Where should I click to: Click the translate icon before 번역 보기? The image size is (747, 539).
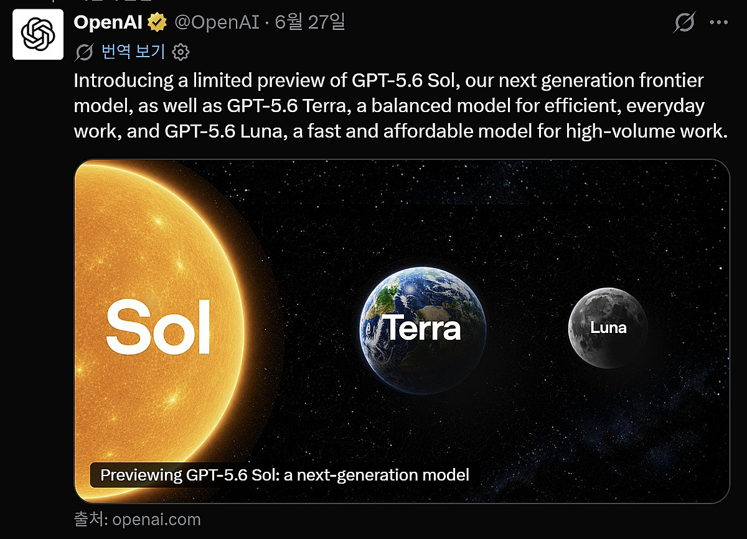tap(84, 52)
